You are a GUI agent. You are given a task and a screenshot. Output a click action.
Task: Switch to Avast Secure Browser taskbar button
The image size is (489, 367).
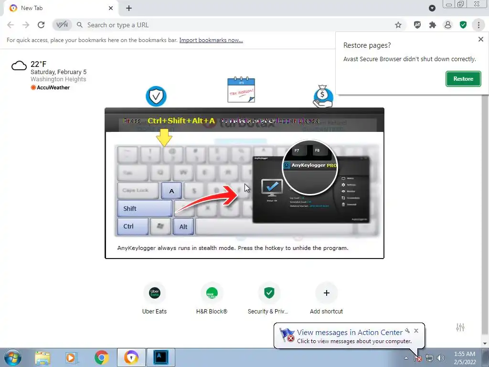[x=131, y=357]
